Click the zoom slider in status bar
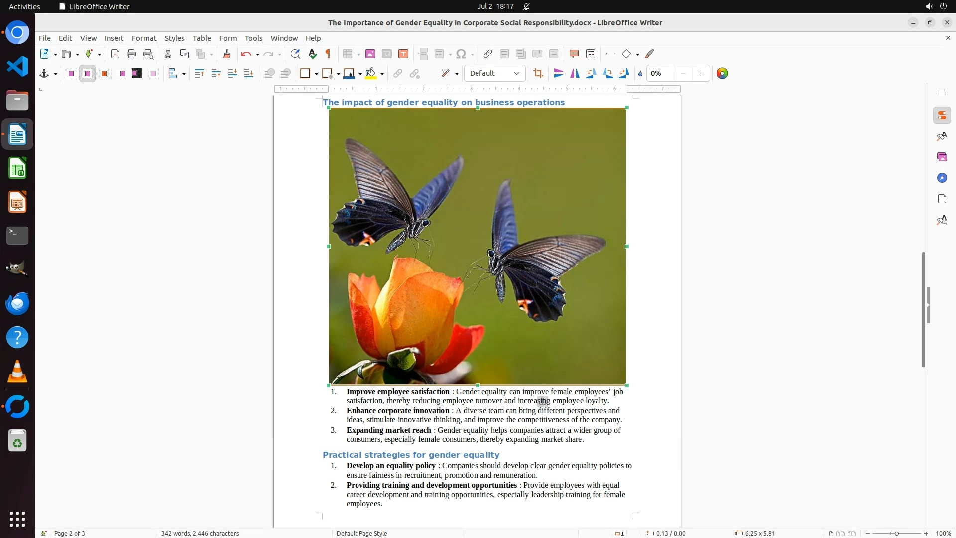This screenshot has height=538, width=956. pos(896,533)
